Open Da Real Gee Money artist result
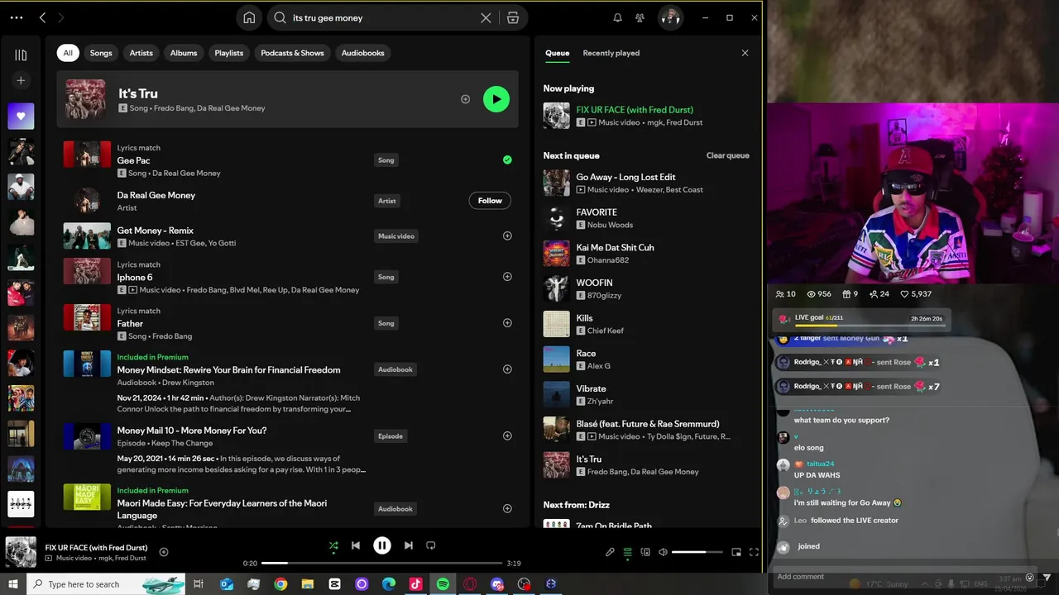The height and width of the screenshot is (595, 1059). coord(286,200)
